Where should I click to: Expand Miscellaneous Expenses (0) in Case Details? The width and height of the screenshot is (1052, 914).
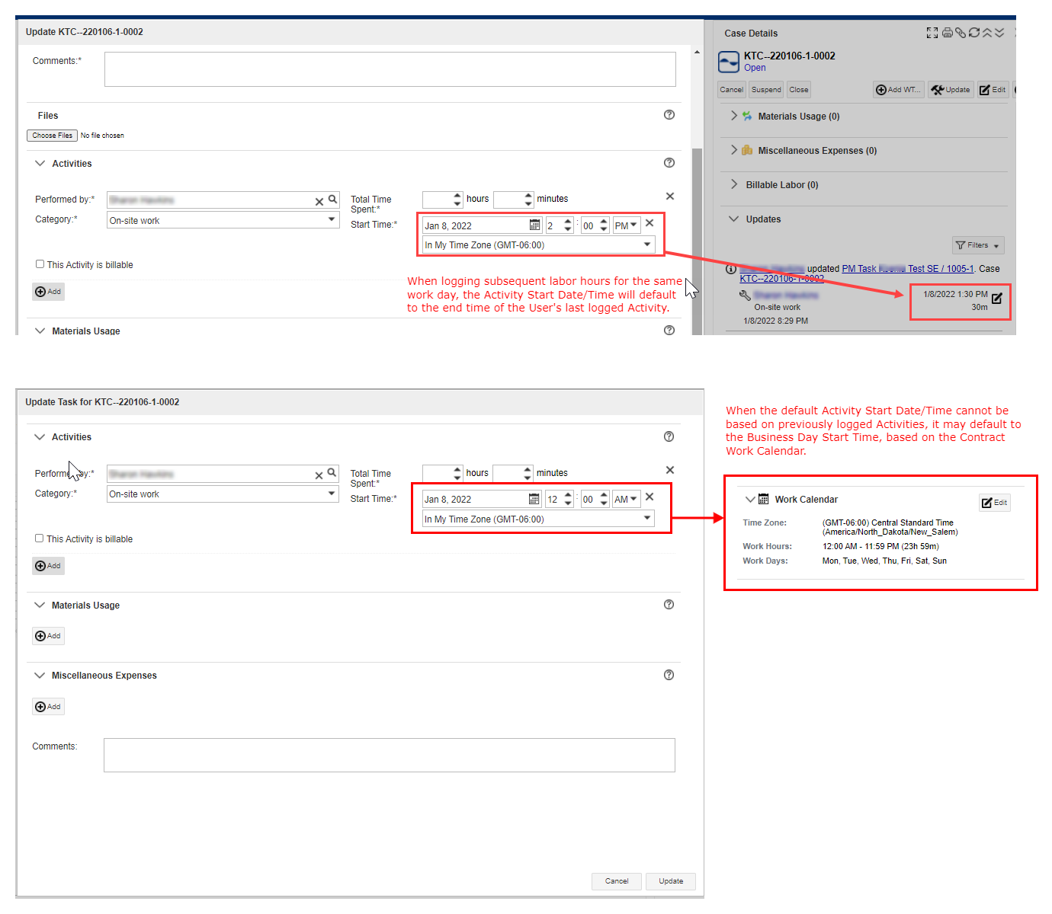734,150
